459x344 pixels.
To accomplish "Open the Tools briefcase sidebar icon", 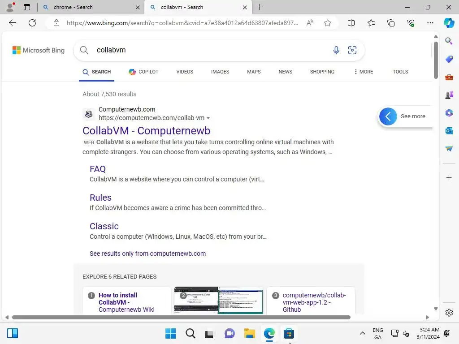I will (449, 77).
